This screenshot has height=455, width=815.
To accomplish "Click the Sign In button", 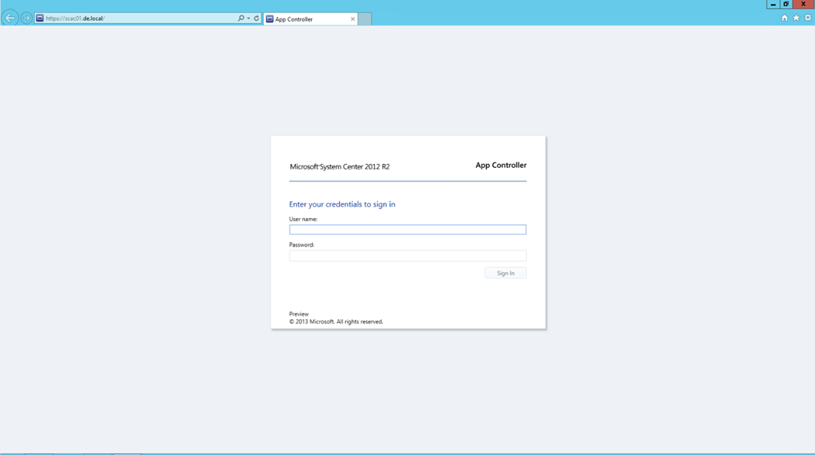I will 505,273.
